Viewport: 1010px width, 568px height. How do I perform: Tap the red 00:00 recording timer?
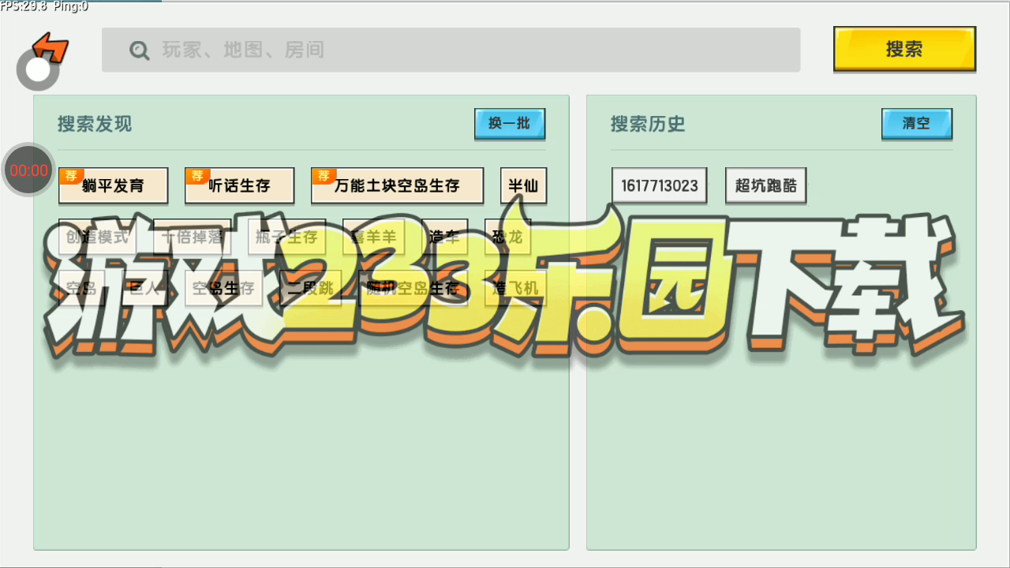pos(28,170)
